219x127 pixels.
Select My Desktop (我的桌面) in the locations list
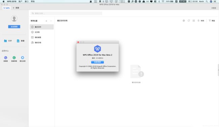click(42, 37)
